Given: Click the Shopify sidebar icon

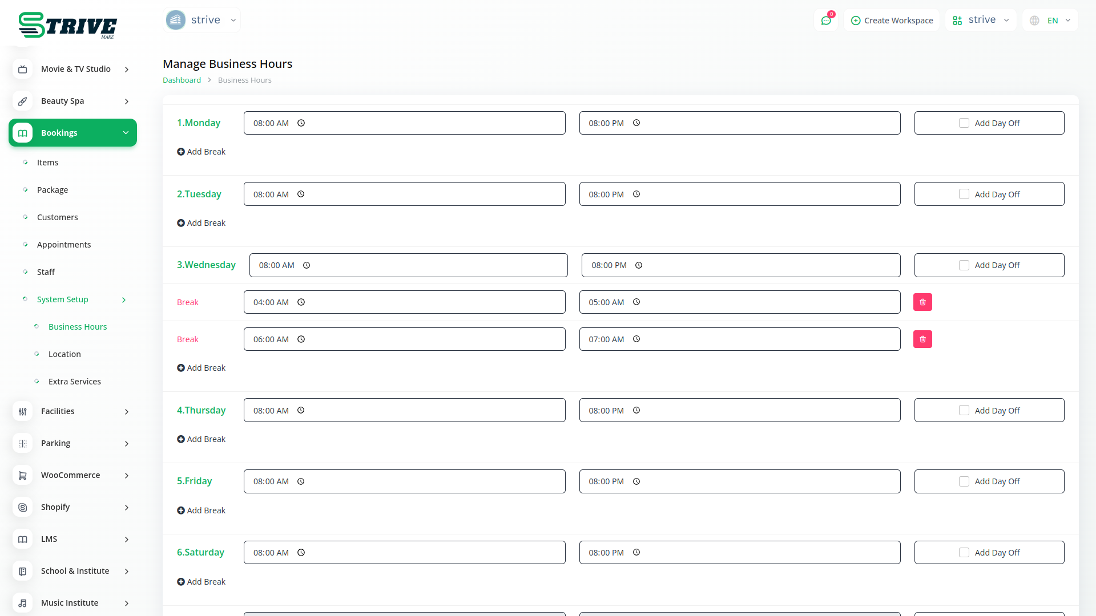Looking at the screenshot, I should 23,507.
